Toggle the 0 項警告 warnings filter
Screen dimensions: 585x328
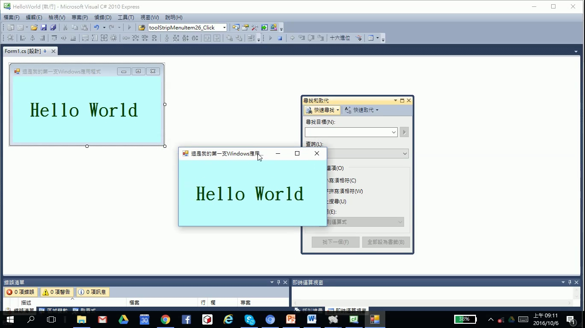click(x=56, y=292)
